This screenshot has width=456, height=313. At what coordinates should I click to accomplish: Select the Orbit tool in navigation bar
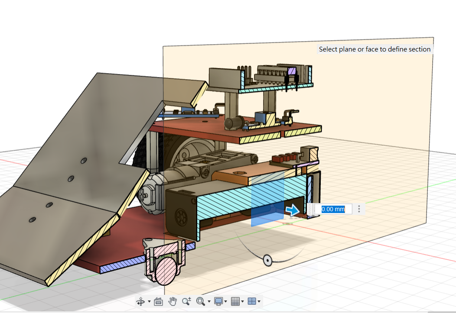(141, 301)
